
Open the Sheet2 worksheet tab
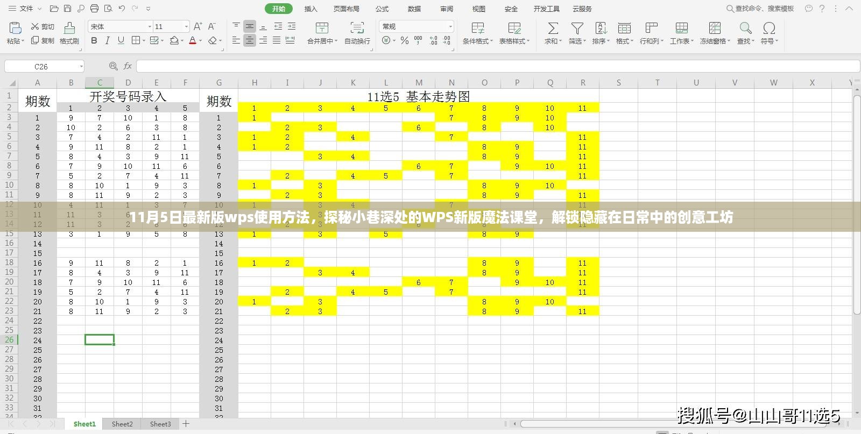tap(122, 424)
